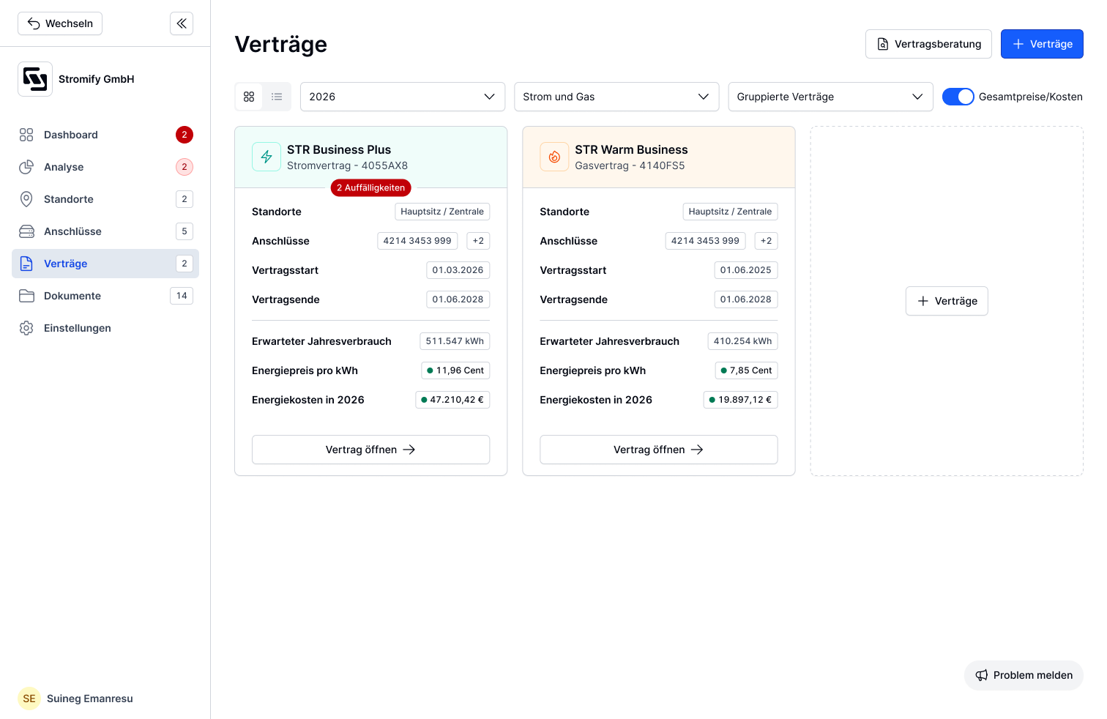Screen dimensions: 1107x719
Task: Expand +2 Anschlüsse on STR Warm Business
Action: (x=766, y=241)
